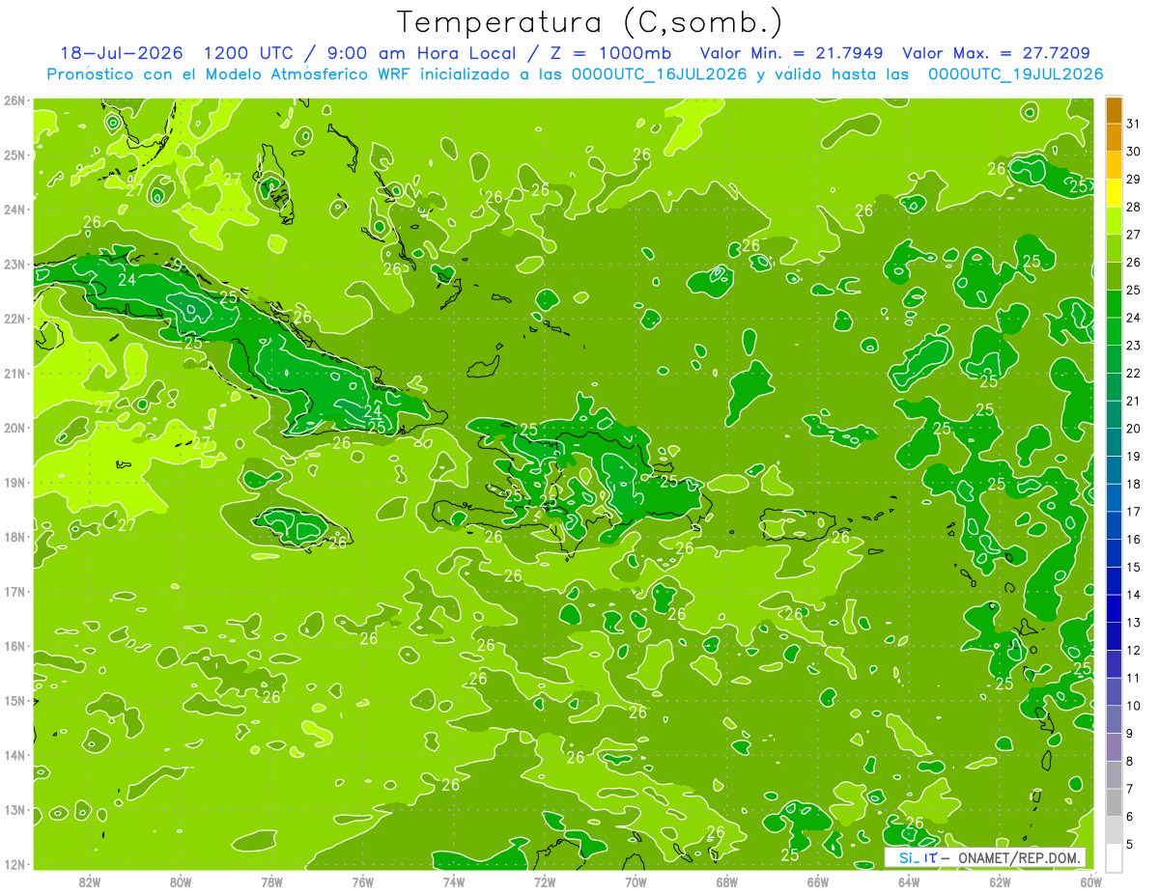The height and width of the screenshot is (895, 1159).
Task: Click the '68W' longitude axis label
Action: tap(727, 882)
